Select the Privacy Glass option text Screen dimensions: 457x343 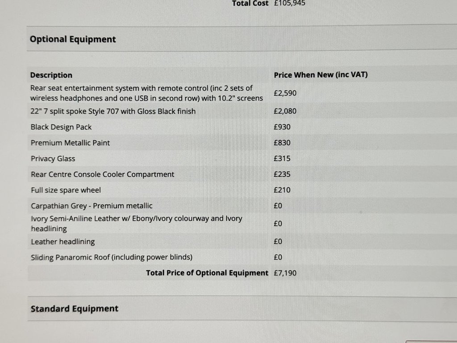(x=53, y=159)
